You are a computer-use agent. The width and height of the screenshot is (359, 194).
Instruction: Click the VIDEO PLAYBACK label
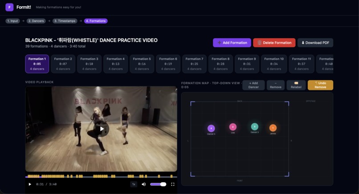click(x=39, y=82)
